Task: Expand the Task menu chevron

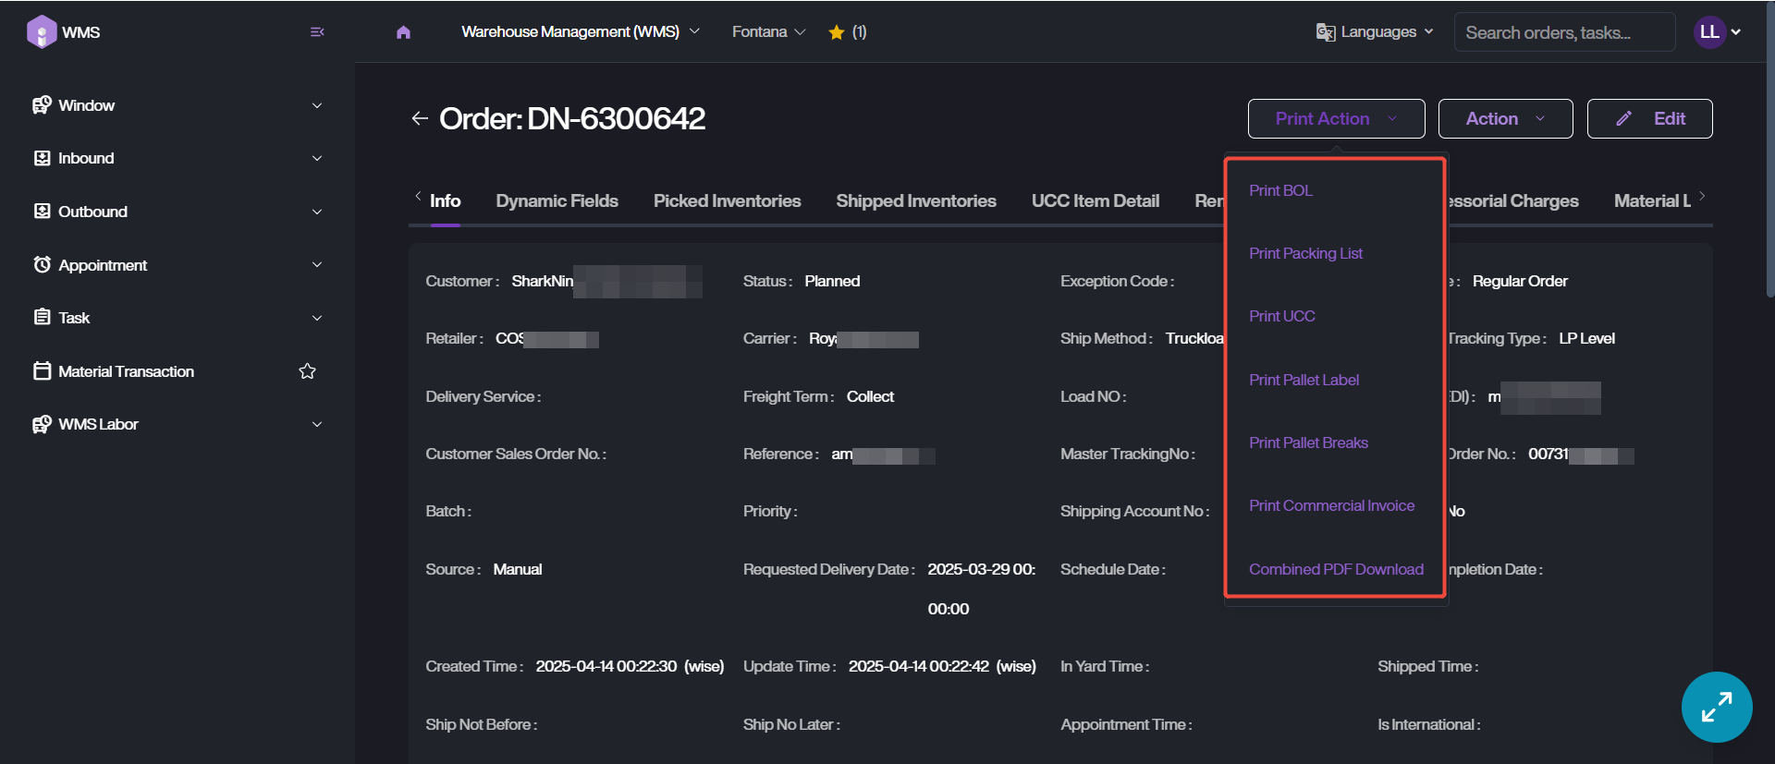Action: coord(317,318)
